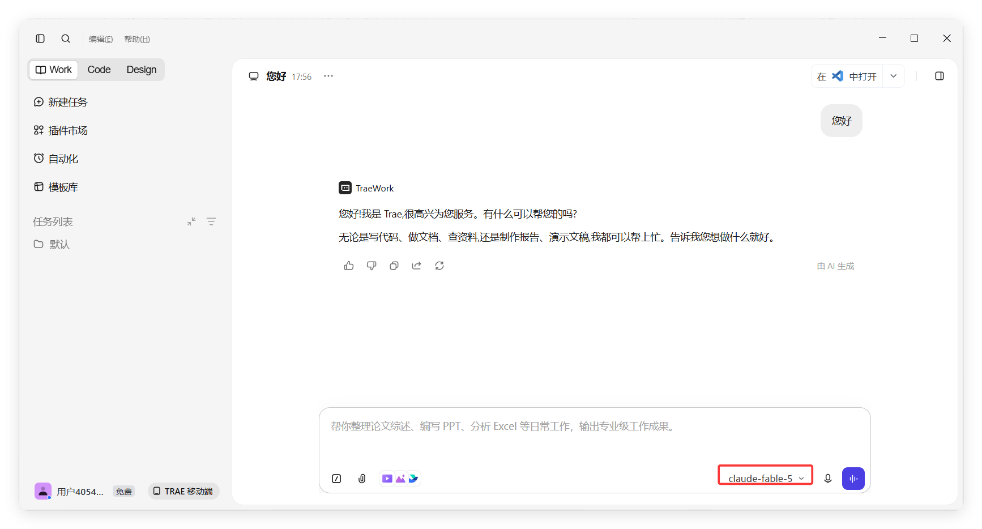Click the 您好 conversation title
Image resolution: width=982 pixels, height=529 pixels.
(276, 76)
